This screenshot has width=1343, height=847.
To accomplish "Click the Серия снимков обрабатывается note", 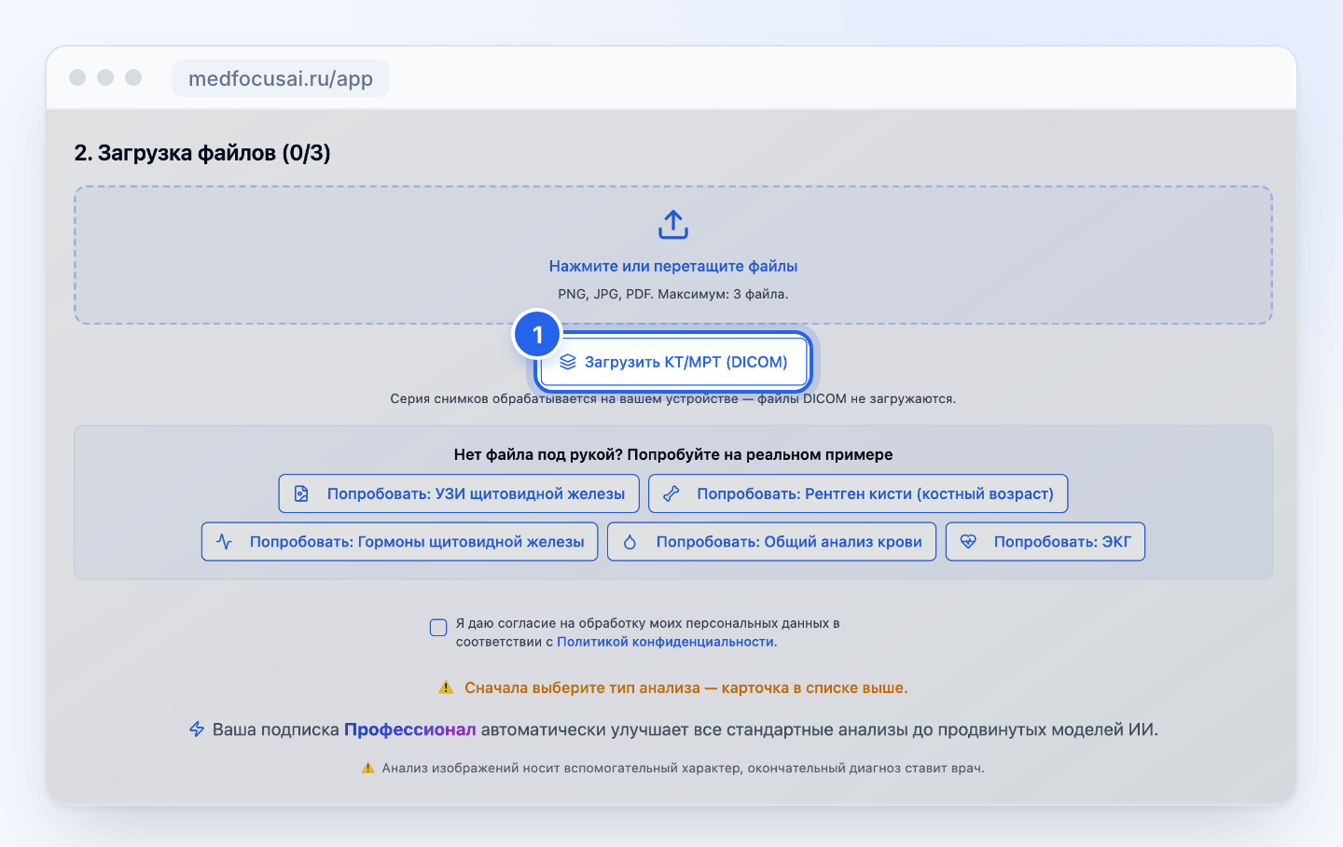I will click(673, 398).
